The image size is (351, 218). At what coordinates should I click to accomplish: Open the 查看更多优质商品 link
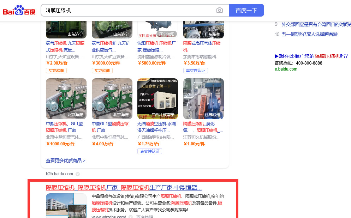pyautogui.click(x=65, y=161)
